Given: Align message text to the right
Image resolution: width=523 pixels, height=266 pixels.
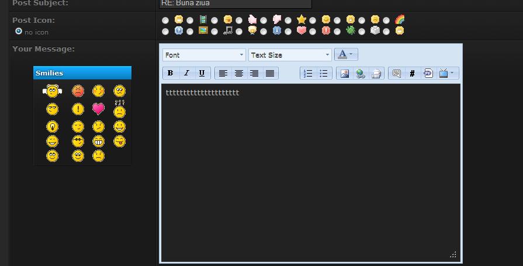Looking at the screenshot, I should 254,73.
